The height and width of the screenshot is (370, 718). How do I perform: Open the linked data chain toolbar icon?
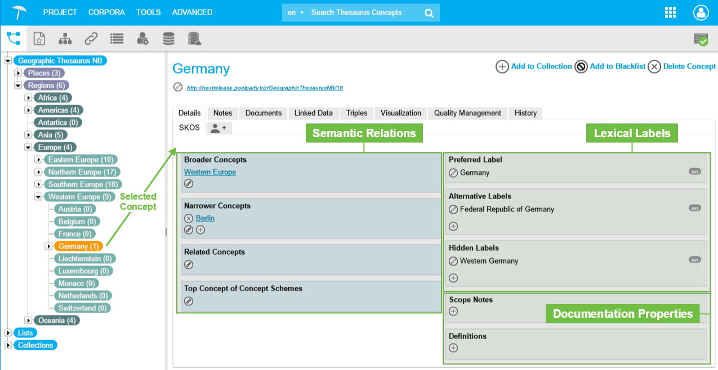point(91,39)
